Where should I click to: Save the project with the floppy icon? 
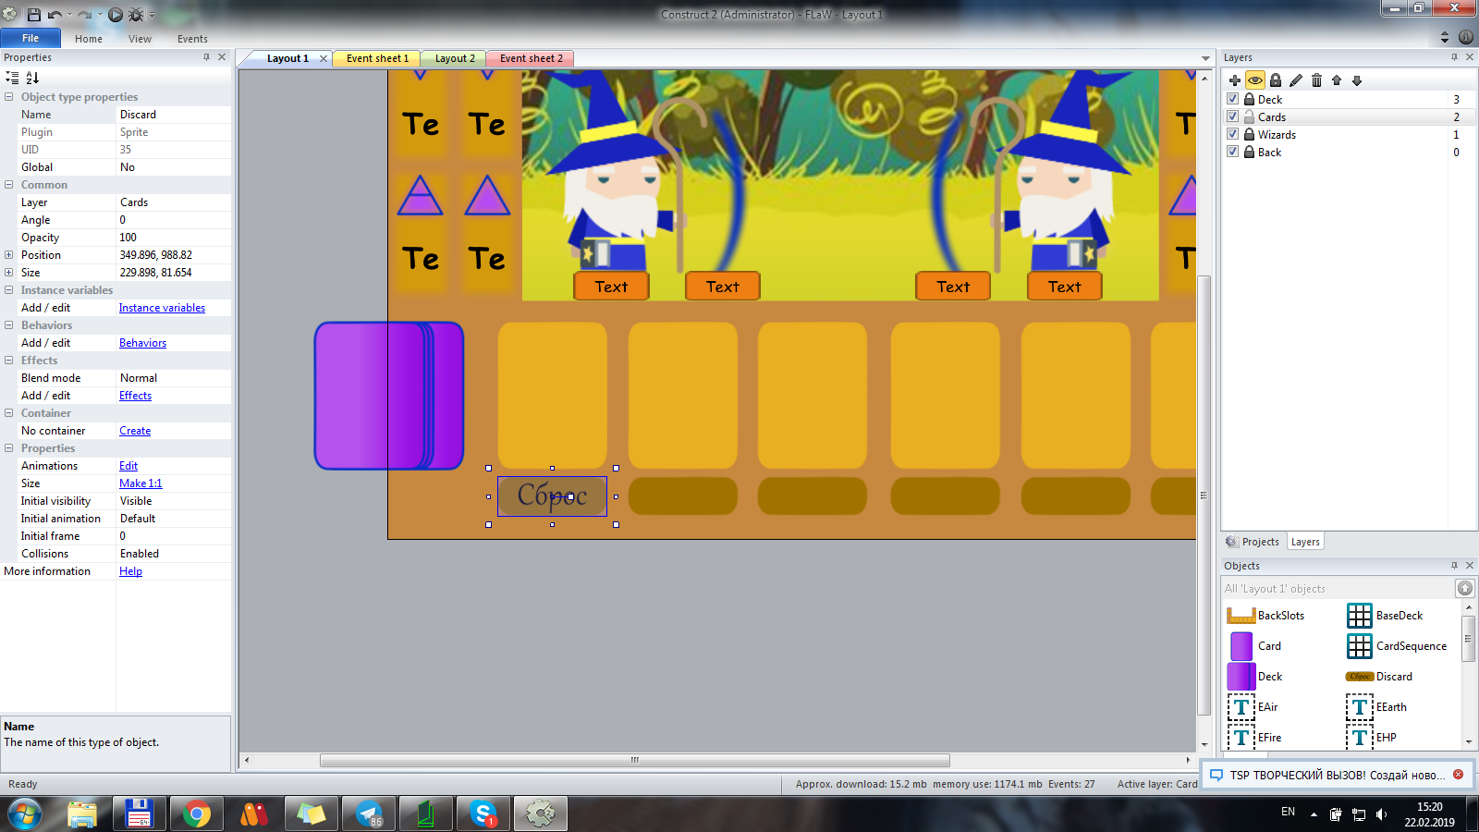[x=33, y=15]
